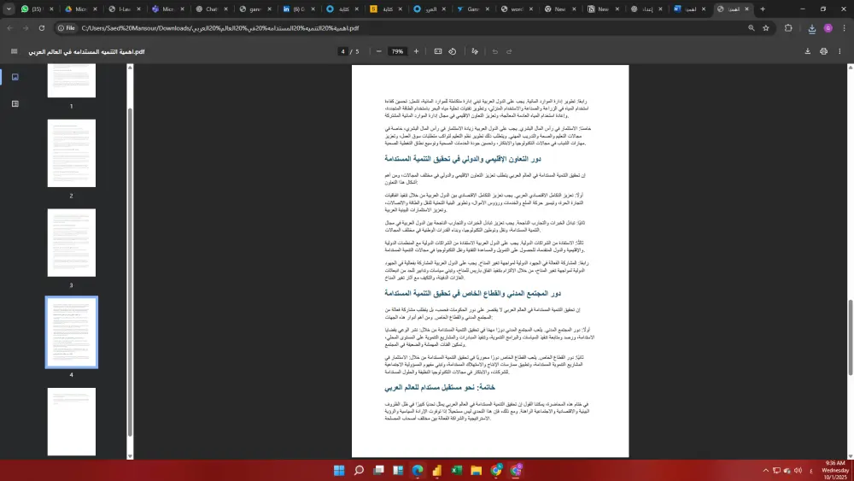Close the WhatsApp tab
This screenshot has width=854, height=481.
52,9
